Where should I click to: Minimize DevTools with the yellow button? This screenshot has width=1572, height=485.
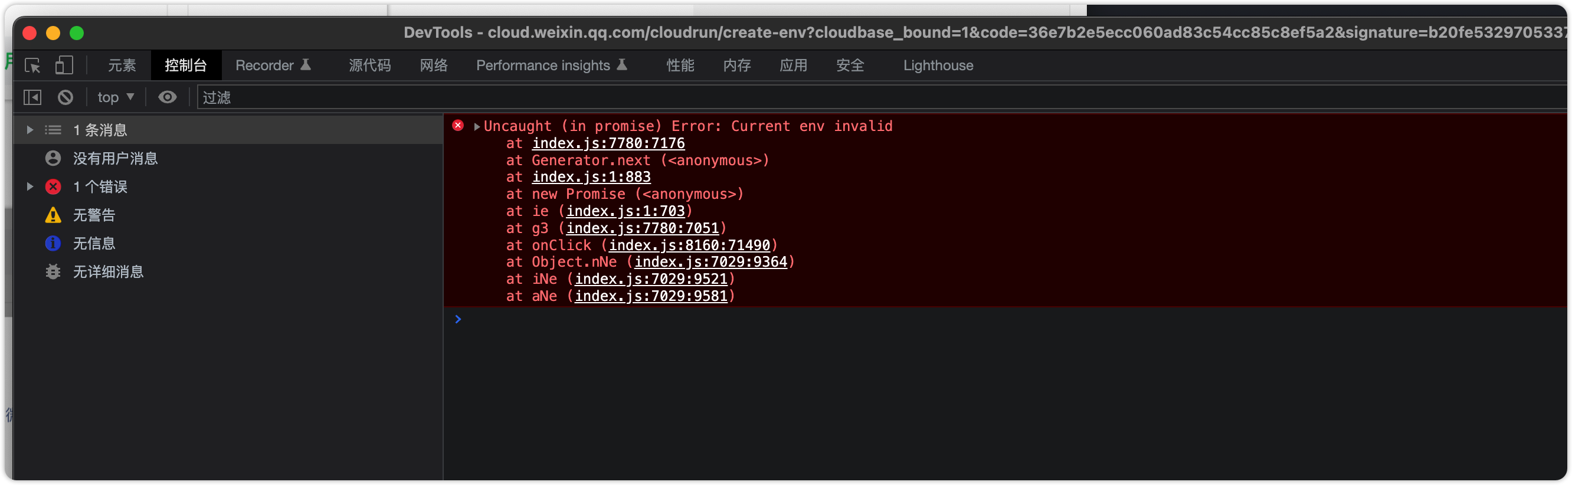[x=53, y=33]
